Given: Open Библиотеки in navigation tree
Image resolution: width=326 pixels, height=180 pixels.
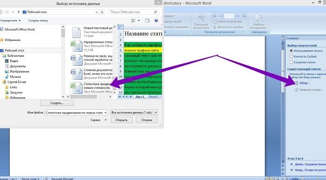Looking at the screenshot, I should pyautogui.click(x=14, y=56).
